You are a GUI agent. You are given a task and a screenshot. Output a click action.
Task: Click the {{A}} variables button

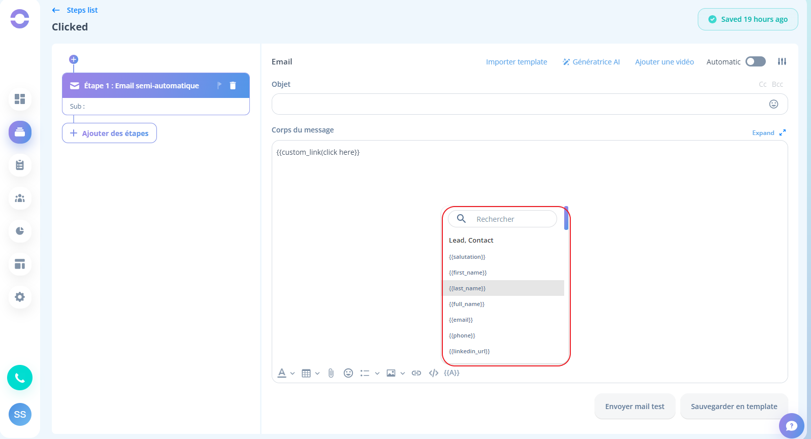click(451, 373)
